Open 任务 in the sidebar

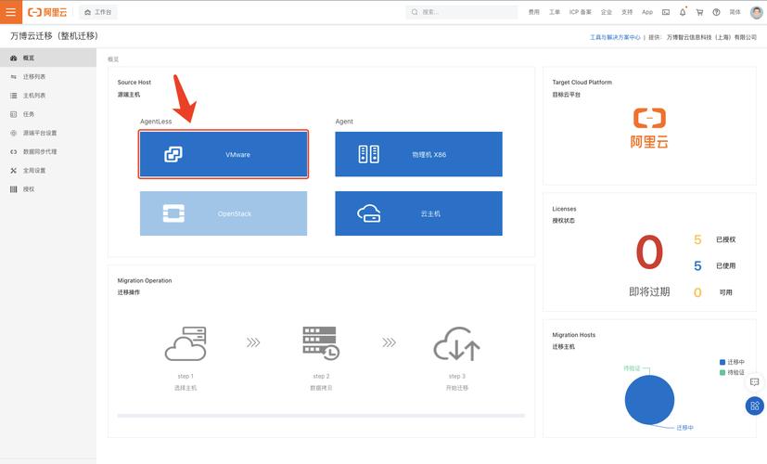point(48,114)
